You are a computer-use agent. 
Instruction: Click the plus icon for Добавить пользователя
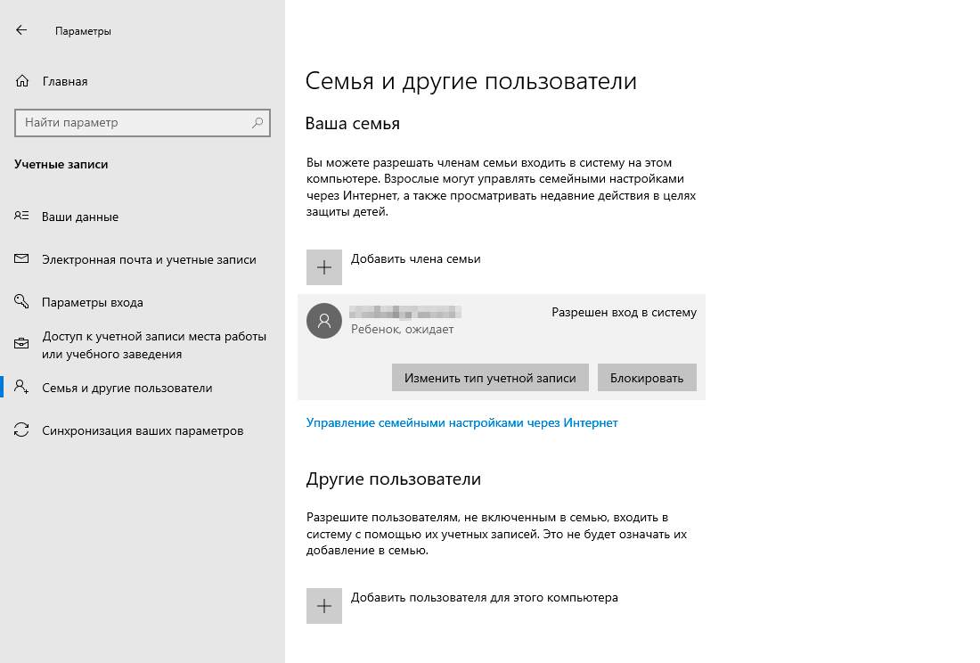tap(323, 605)
